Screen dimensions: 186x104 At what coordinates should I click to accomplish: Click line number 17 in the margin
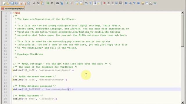[x=6, y=64]
